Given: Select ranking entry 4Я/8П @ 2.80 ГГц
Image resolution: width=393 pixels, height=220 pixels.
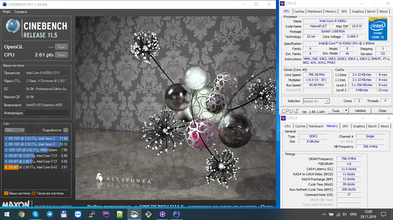Looking at the screenshot, I should point(36,161).
